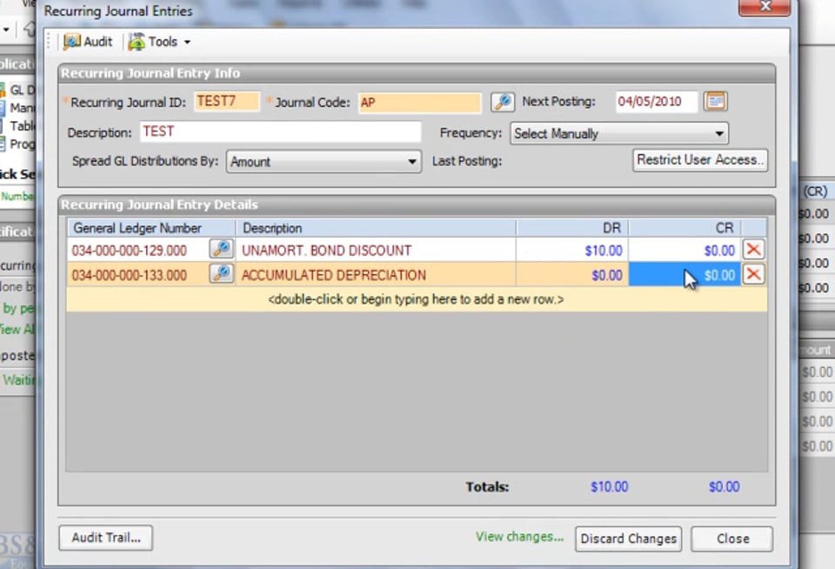Click the Journal Code field
The width and height of the screenshot is (835, 569).
point(419,103)
